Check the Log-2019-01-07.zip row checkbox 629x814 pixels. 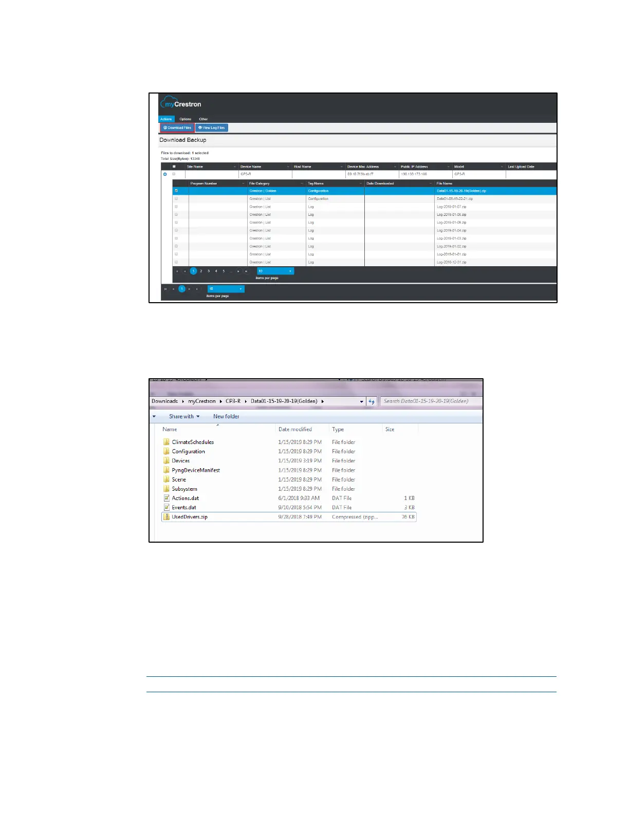click(176, 207)
